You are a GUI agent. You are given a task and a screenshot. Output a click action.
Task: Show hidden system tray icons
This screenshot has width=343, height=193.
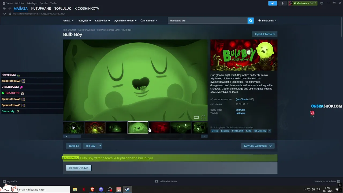pos(304,190)
